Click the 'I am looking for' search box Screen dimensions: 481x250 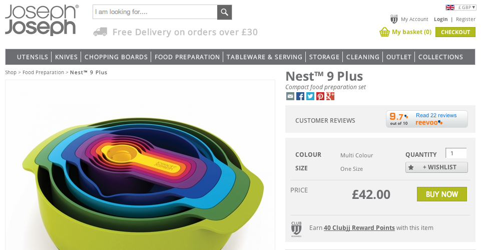[155, 12]
